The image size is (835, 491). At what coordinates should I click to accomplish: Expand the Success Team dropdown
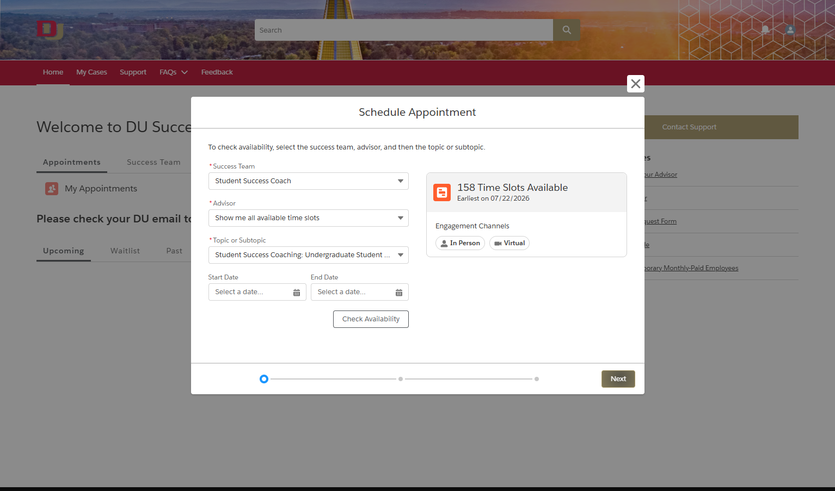pos(309,181)
